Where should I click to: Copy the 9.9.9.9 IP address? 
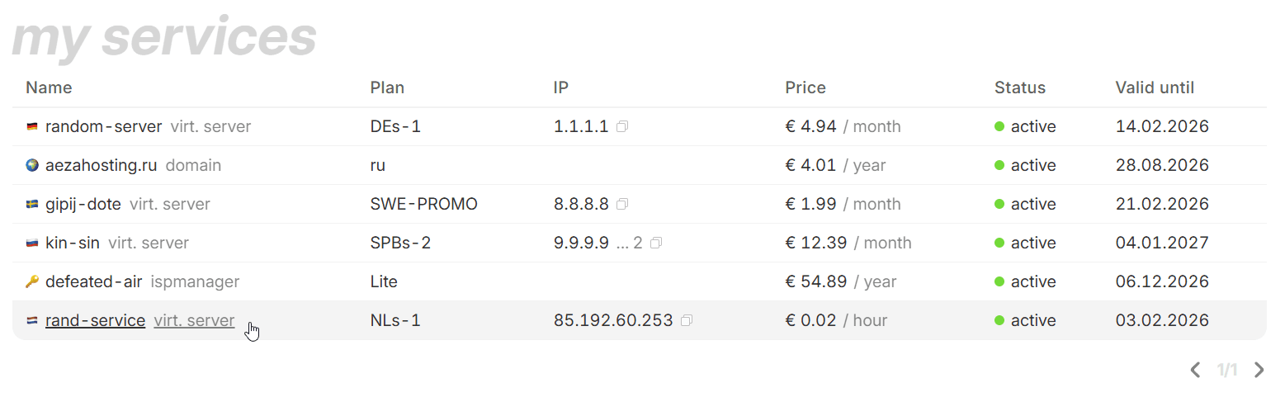(x=656, y=243)
